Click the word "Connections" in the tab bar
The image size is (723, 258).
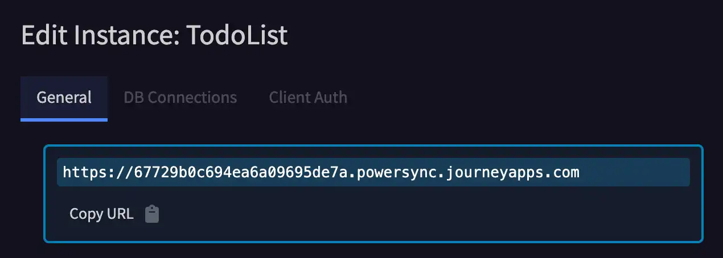(192, 98)
